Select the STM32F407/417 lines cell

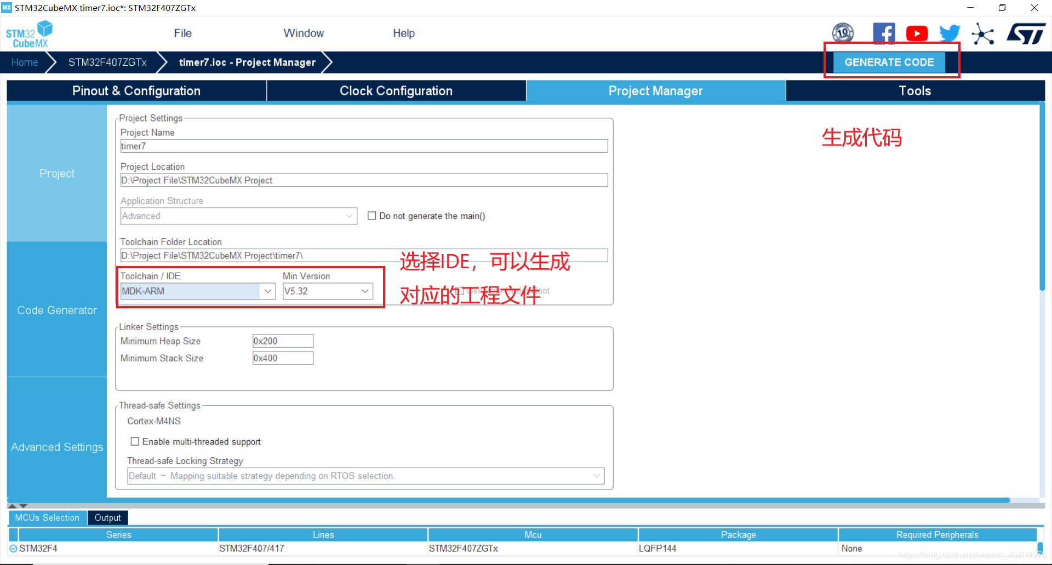pyautogui.click(x=323, y=549)
